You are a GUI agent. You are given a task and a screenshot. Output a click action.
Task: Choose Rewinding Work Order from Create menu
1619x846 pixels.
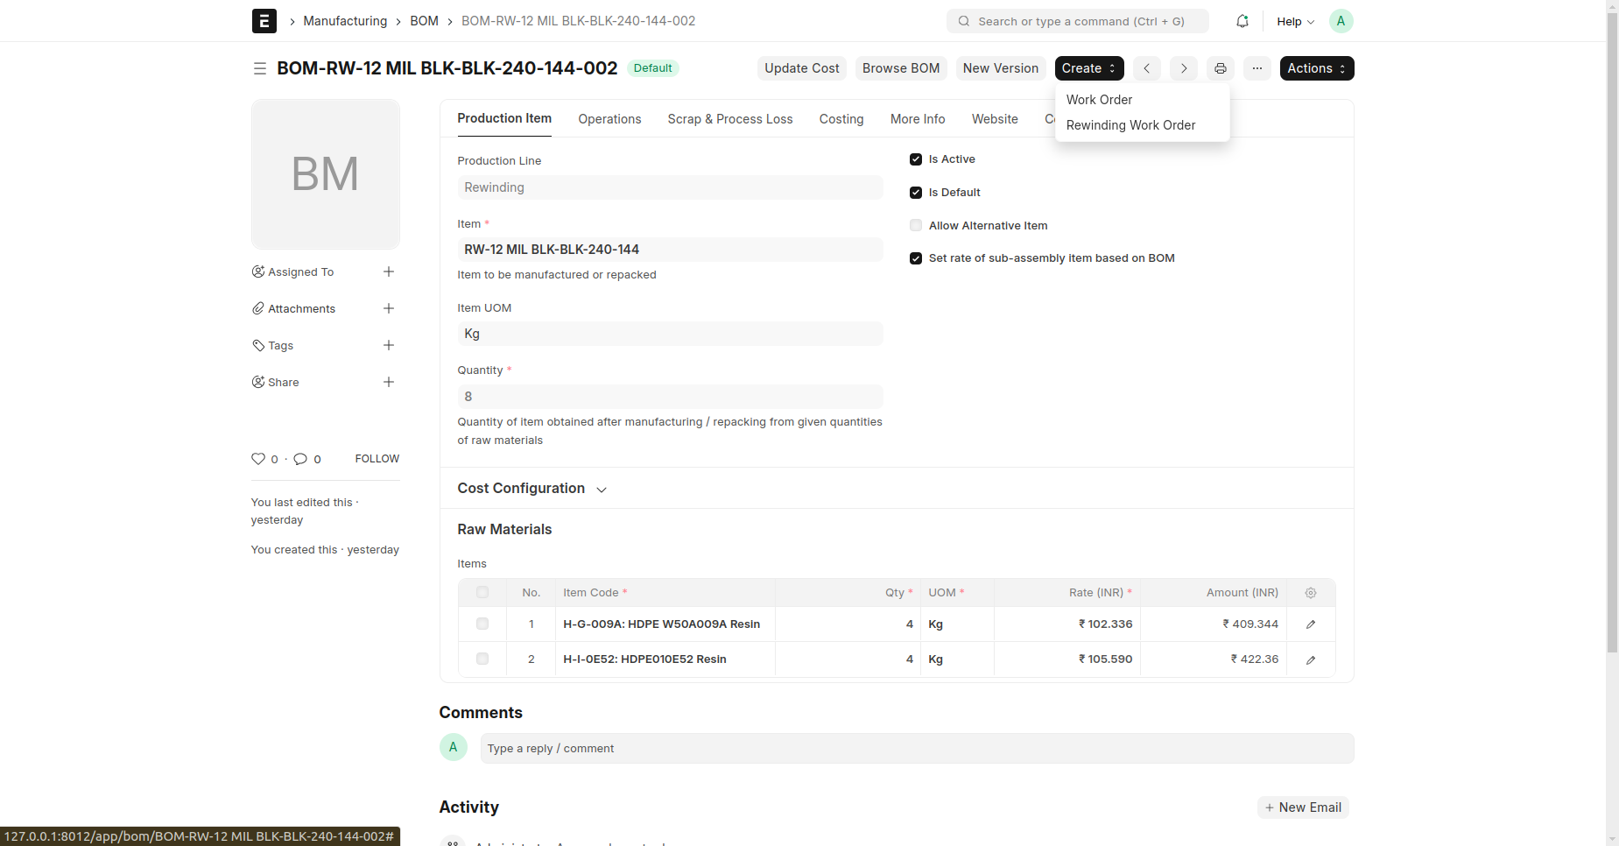pos(1130,125)
